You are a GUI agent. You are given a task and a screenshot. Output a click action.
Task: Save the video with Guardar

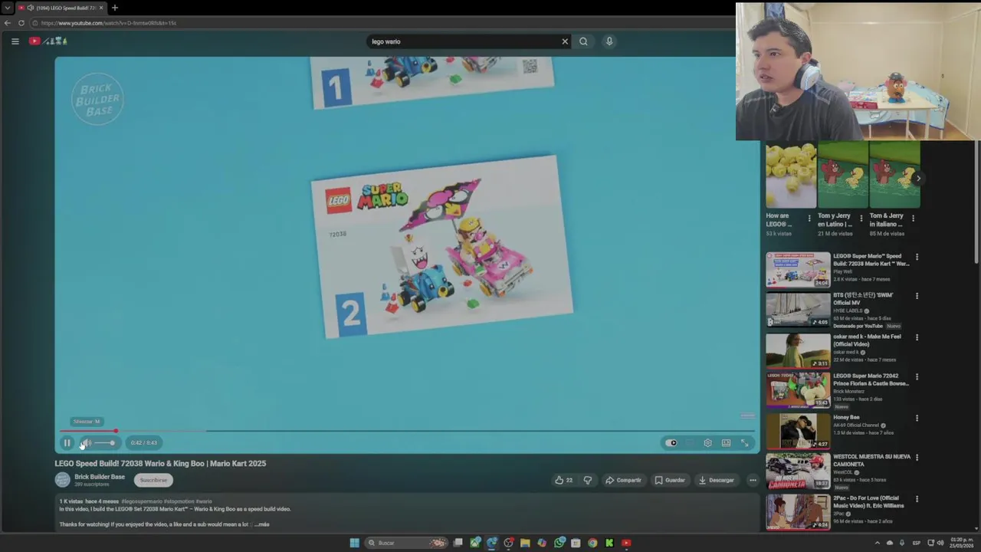click(x=670, y=480)
